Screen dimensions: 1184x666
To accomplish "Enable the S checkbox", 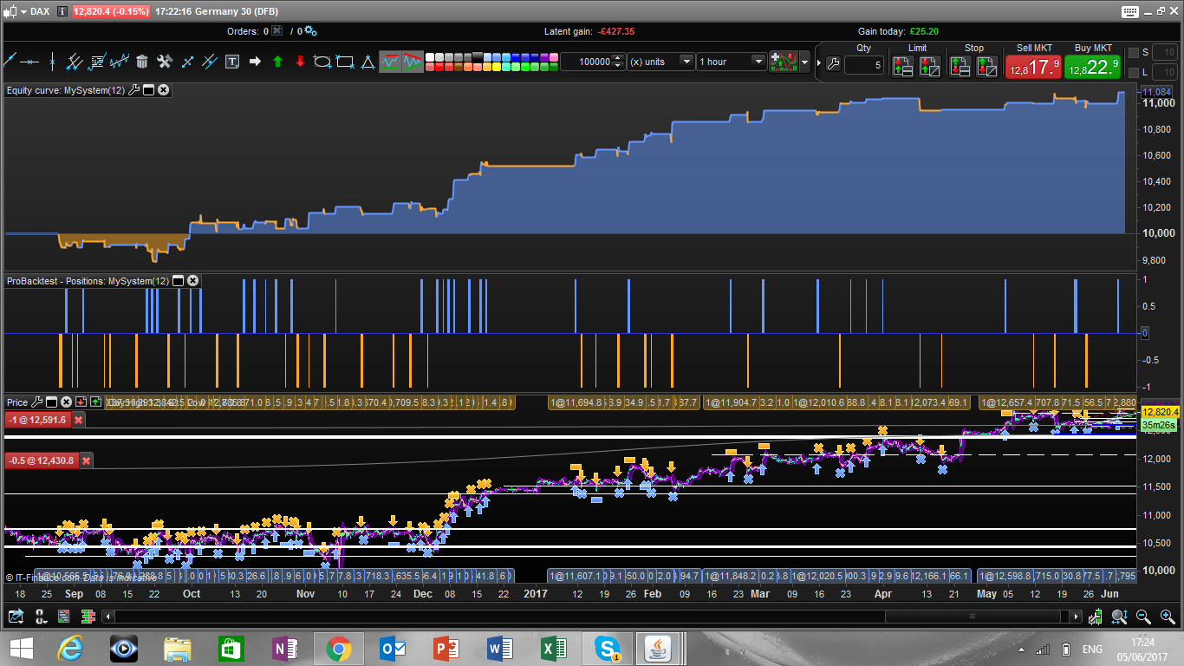I will click(1134, 54).
